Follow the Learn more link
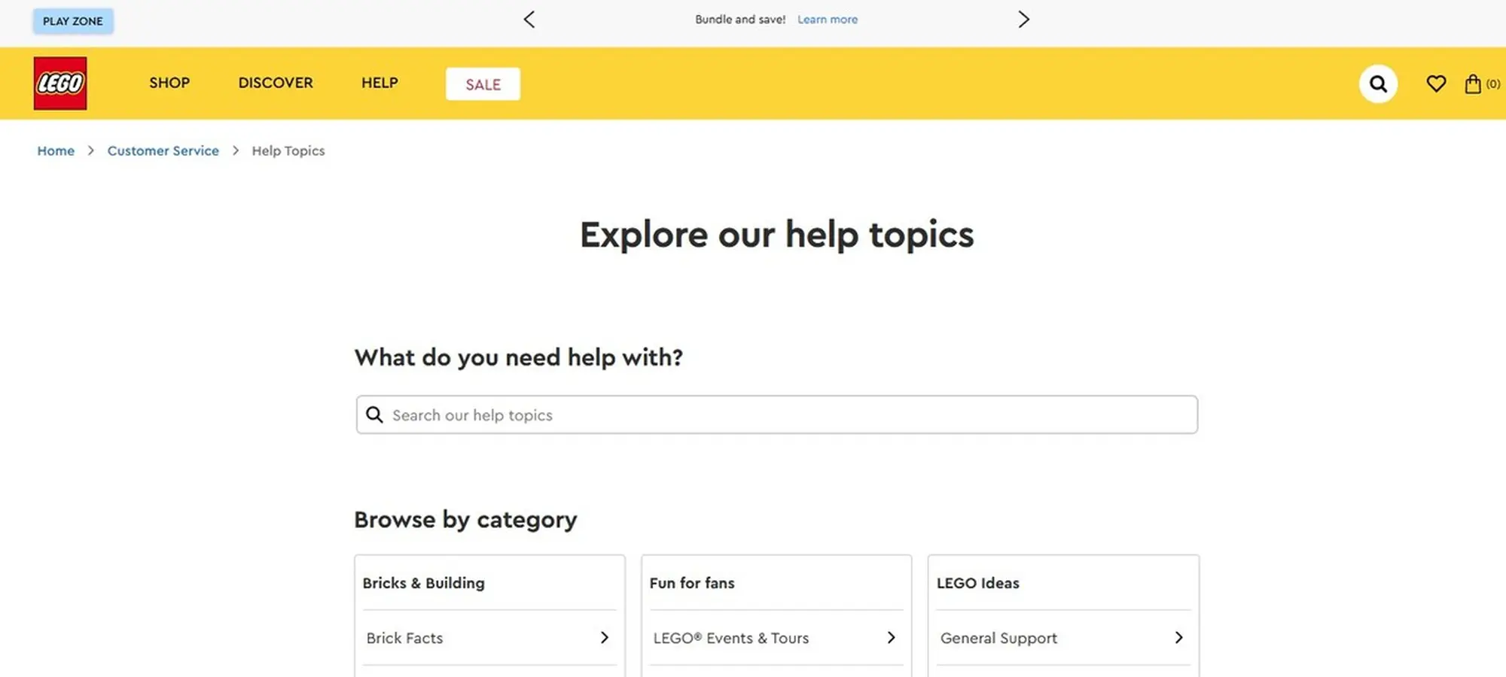This screenshot has width=1506, height=677. tap(828, 20)
